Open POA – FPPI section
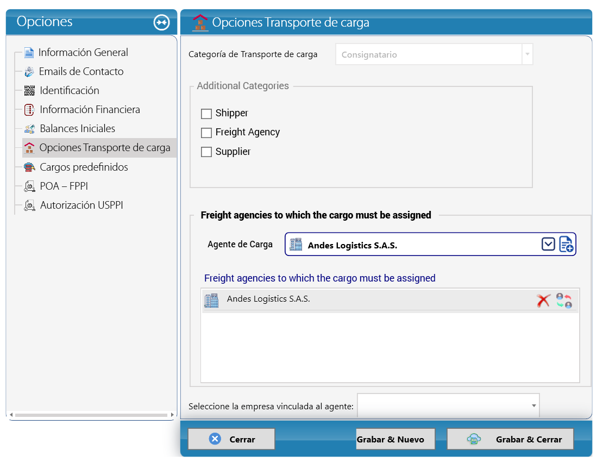This screenshot has width=603, height=462. click(64, 186)
